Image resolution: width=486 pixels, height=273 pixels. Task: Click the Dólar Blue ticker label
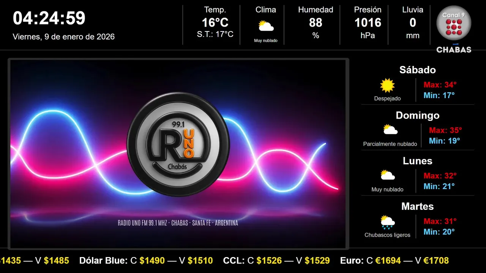103,260
